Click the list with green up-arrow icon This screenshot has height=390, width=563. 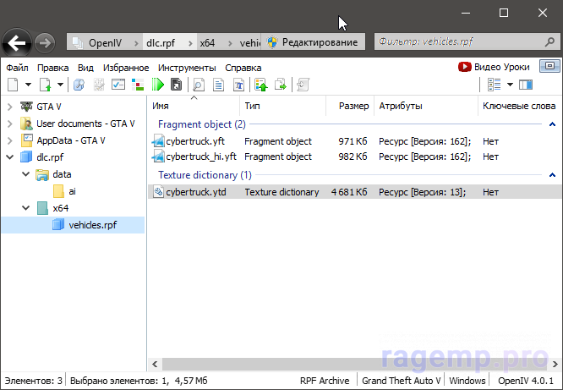pos(261,85)
